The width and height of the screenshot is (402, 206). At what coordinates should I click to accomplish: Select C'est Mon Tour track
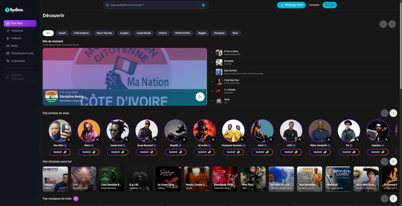pos(303,81)
